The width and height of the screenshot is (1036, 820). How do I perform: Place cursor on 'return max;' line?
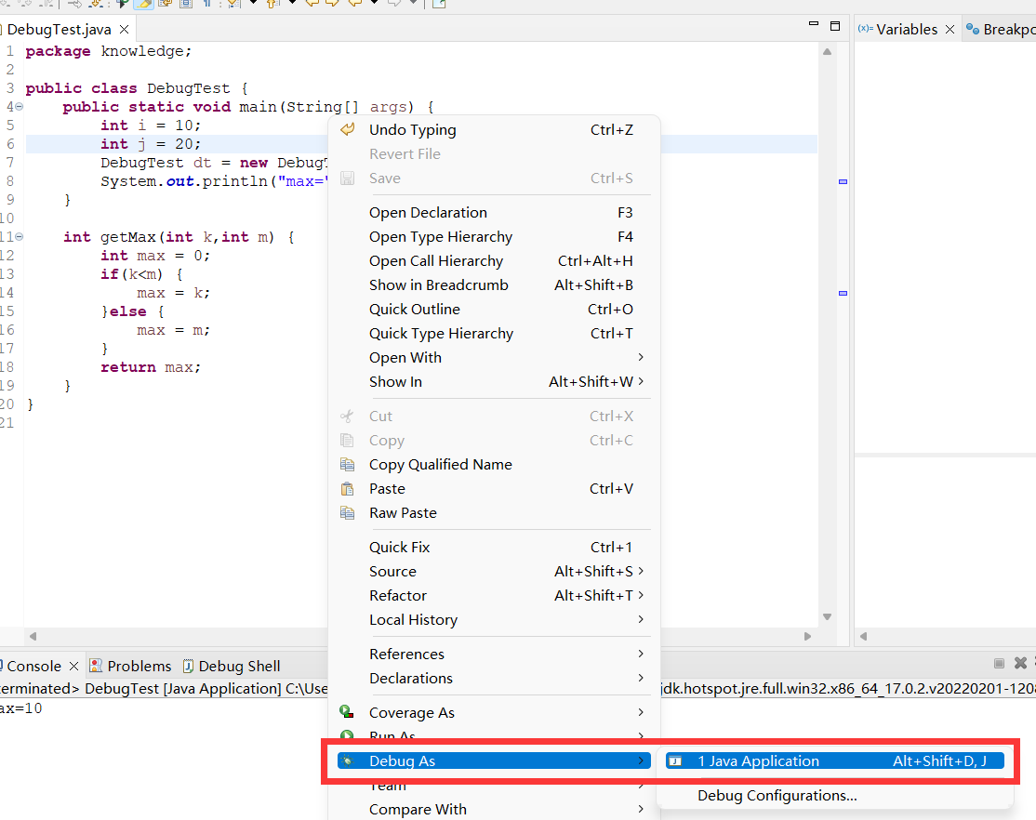[151, 367]
